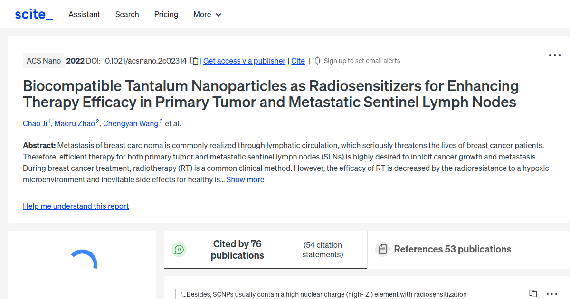Click the References document icon
This screenshot has height=299, width=570.
point(382,249)
